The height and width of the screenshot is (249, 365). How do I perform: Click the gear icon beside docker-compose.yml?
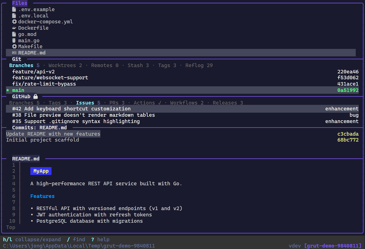14,22
